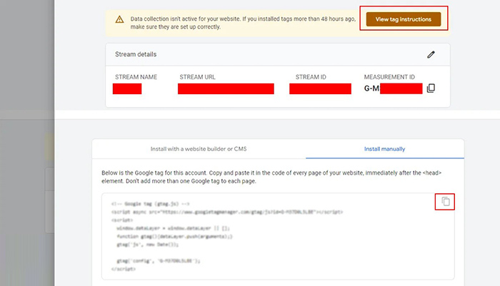Switch to Install with a website builder tab
This screenshot has width=500, height=286.
pos(199,149)
